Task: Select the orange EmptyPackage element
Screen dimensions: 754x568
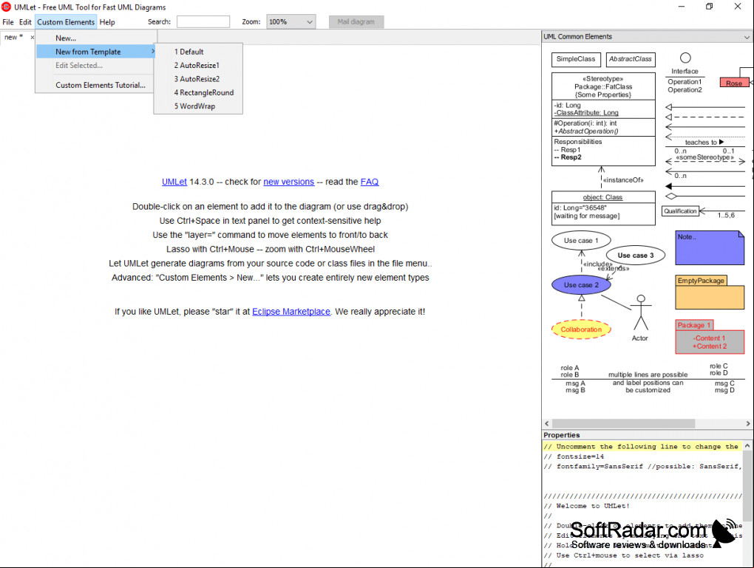Action: pyautogui.click(x=710, y=292)
